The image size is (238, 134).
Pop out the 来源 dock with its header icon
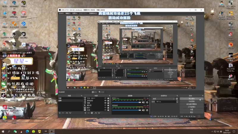109,96
